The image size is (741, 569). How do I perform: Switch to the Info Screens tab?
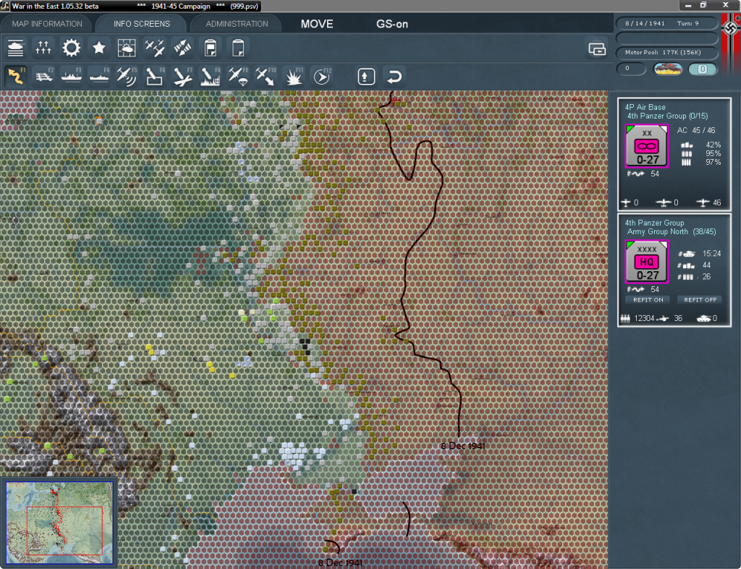[x=141, y=24]
